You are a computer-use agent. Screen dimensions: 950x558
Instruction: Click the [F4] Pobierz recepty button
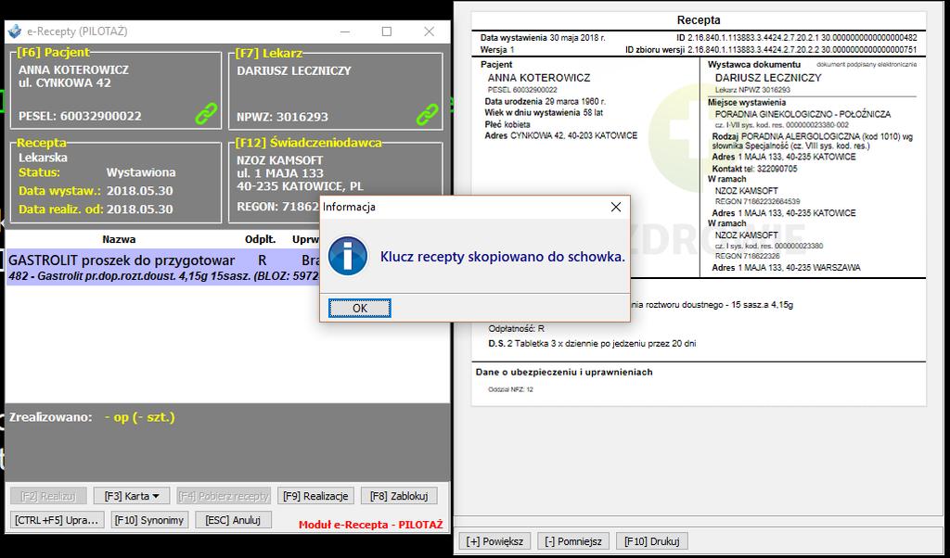click(x=224, y=496)
